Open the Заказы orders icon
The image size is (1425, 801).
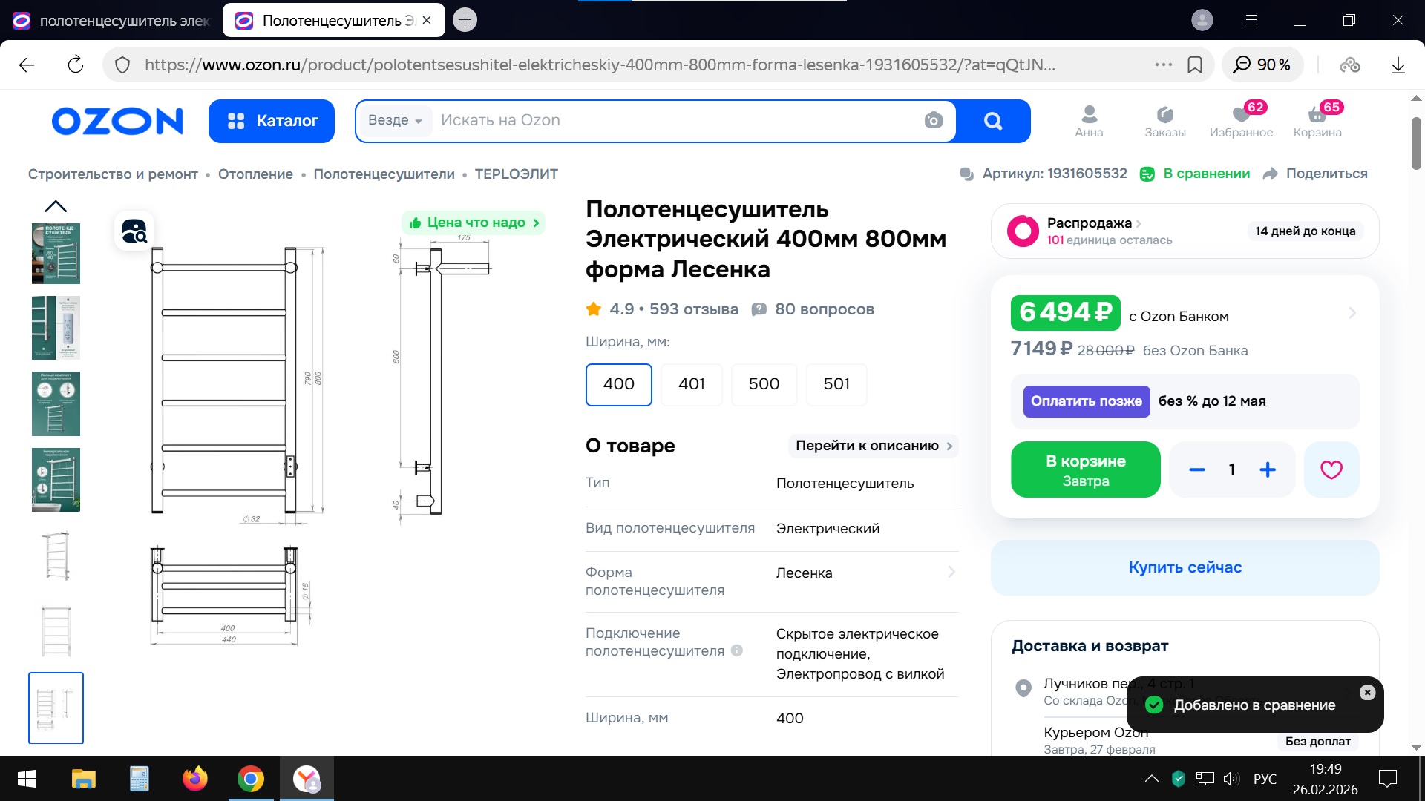[x=1164, y=120]
